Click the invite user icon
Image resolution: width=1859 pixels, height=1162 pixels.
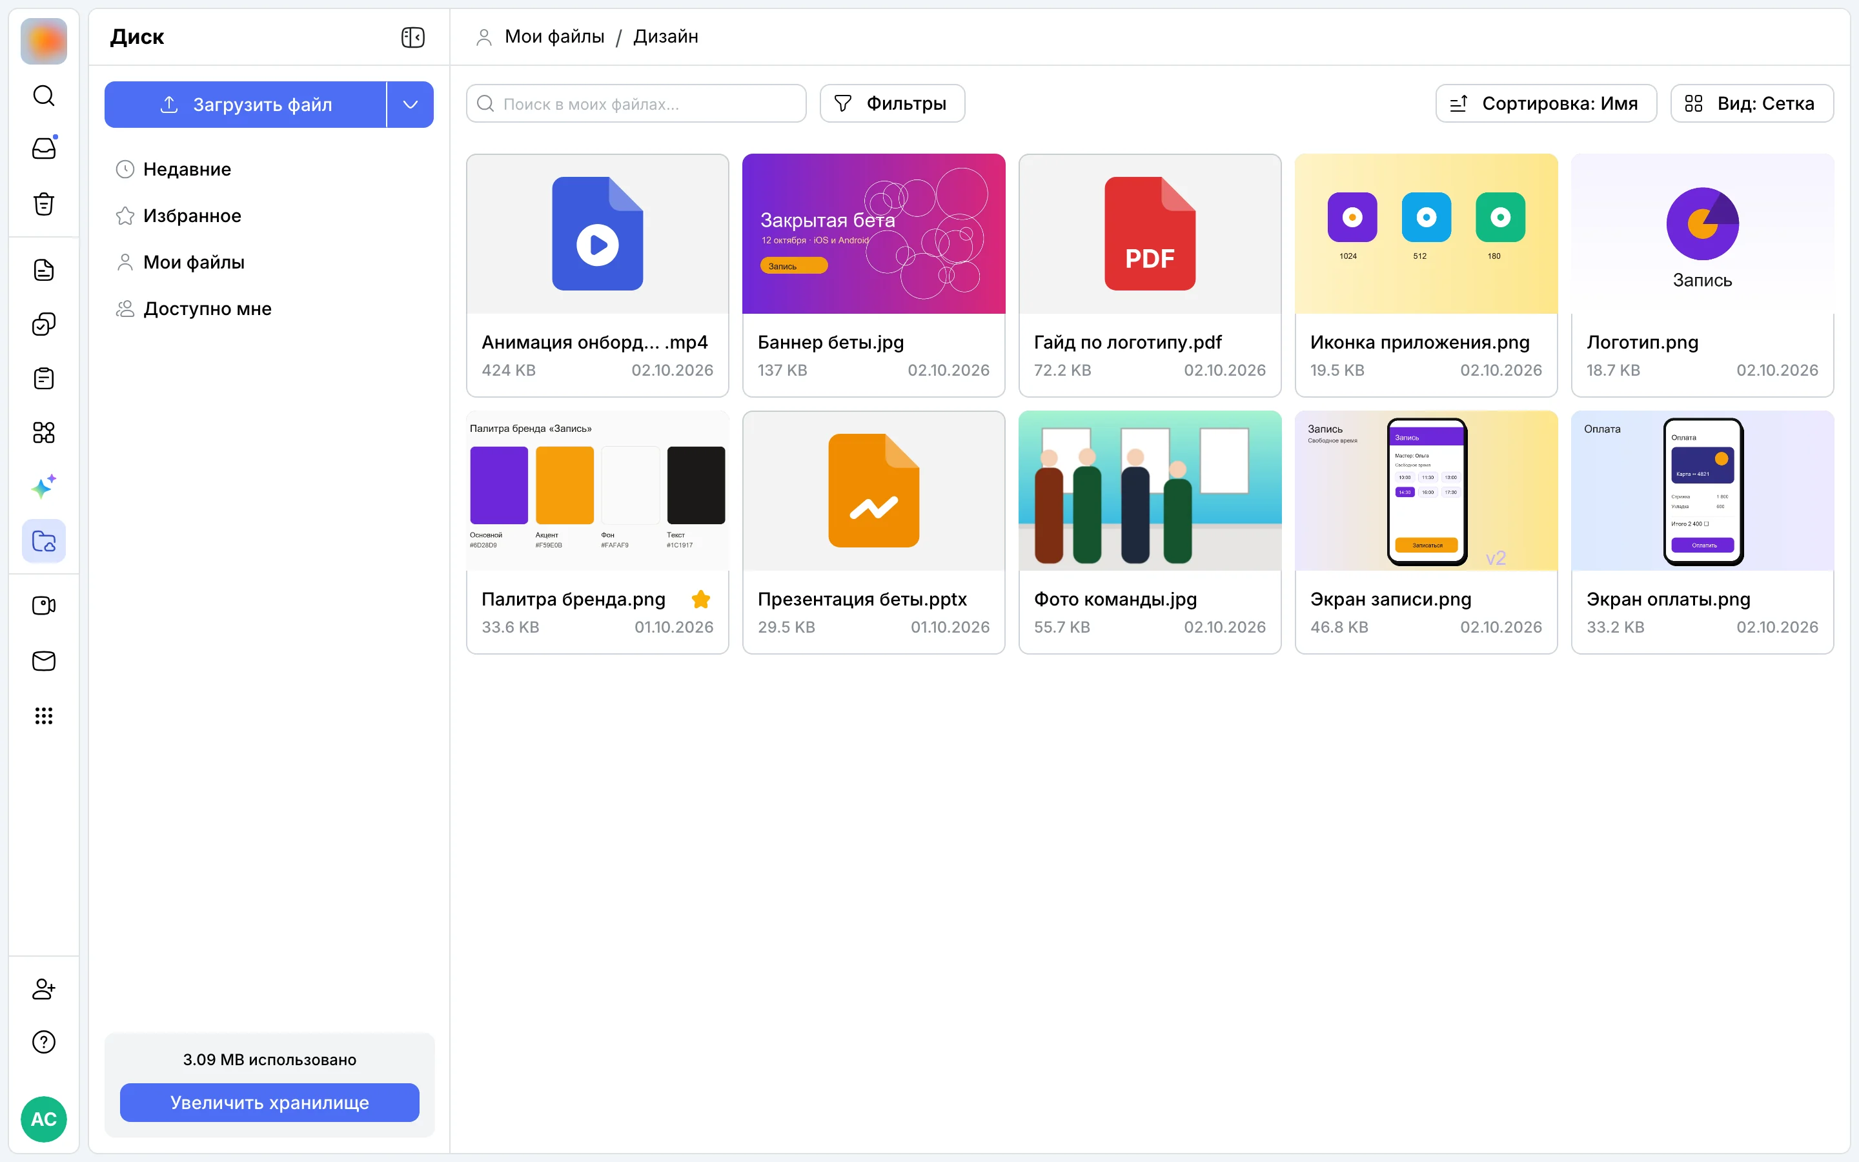point(44,988)
